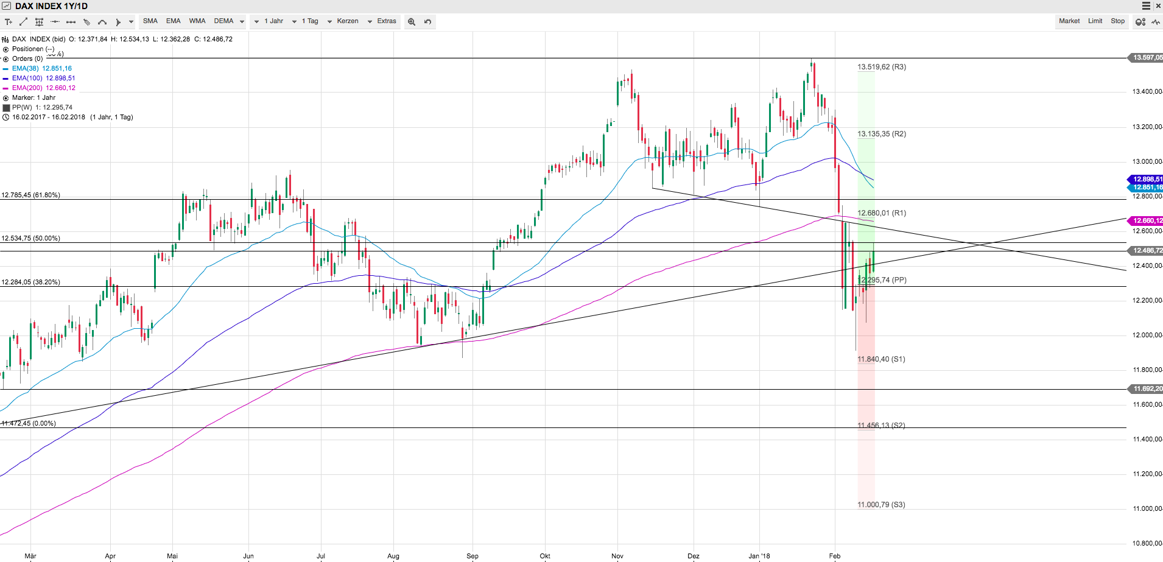Click the Stop order button
This screenshot has width=1163, height=562.
1118,21
